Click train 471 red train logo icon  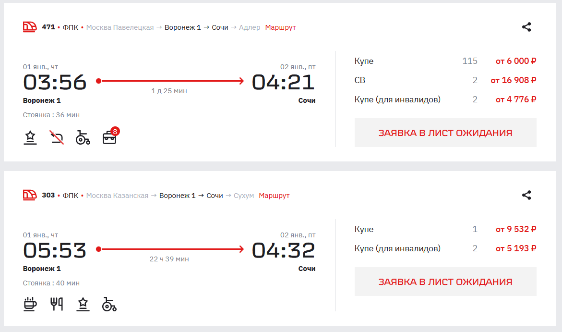point(30,27)
